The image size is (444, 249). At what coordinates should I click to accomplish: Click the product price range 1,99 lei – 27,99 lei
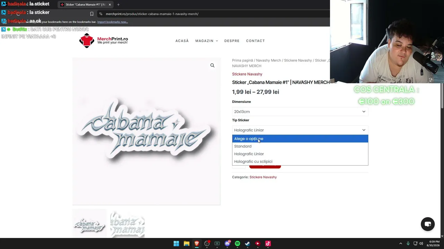(x=256, y=92)
